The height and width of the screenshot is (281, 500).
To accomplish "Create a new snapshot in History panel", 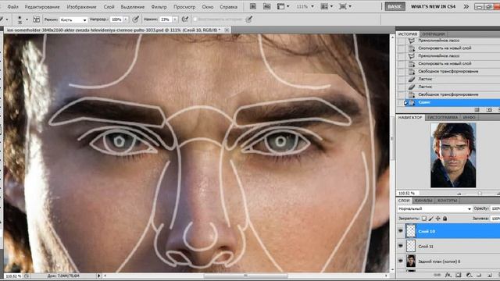I will [x=489, y=109].
